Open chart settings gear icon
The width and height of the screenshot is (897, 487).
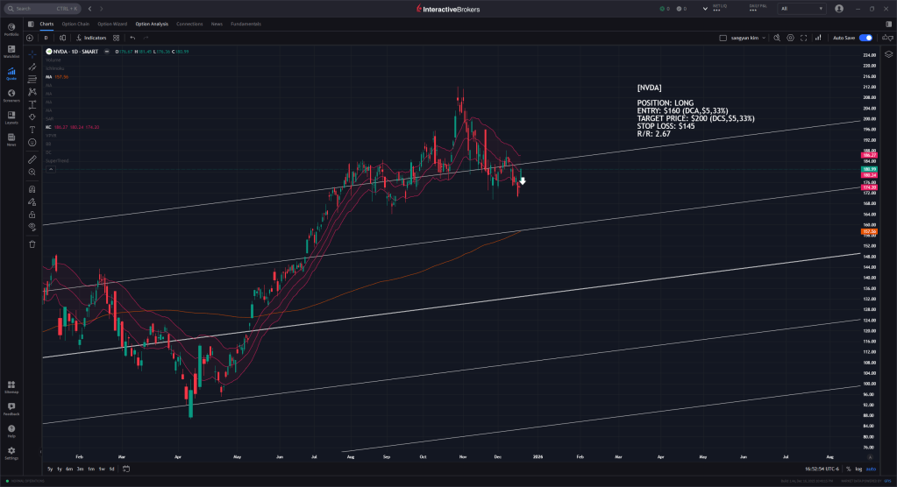pyautogui.click(x=790, y=38)
